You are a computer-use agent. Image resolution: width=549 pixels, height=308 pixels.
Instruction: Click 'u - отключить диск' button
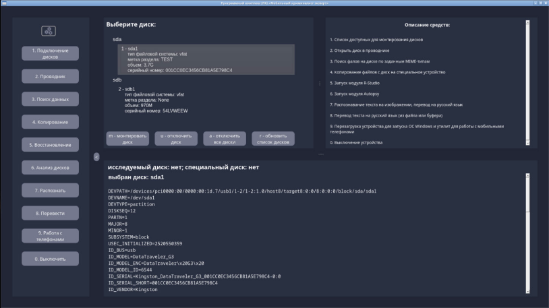[x=176, y=139]
